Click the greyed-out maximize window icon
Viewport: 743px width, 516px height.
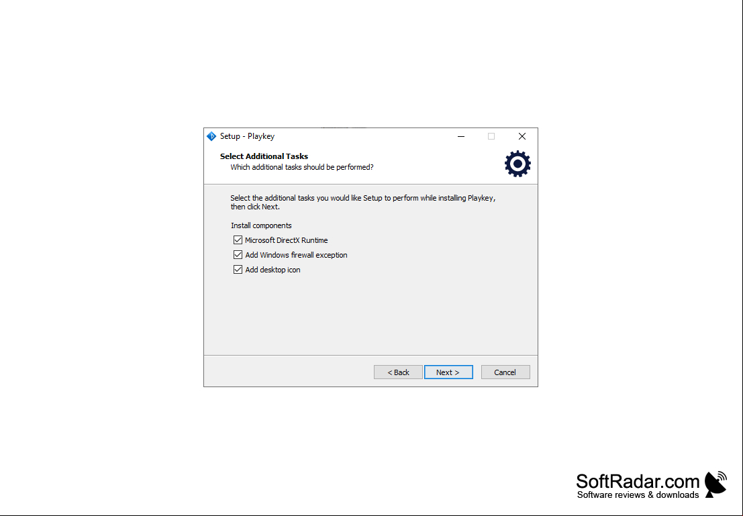click(491, 136)
